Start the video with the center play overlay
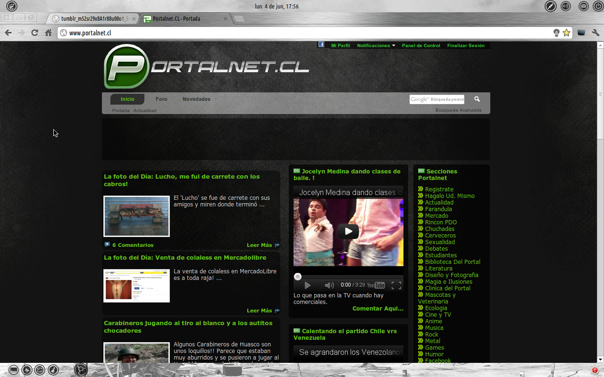604x377 pixels. 348,231
